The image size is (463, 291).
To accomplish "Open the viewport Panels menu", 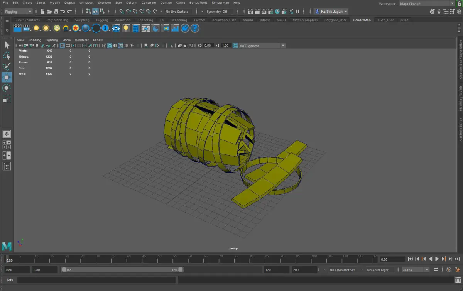I will 98,40.
